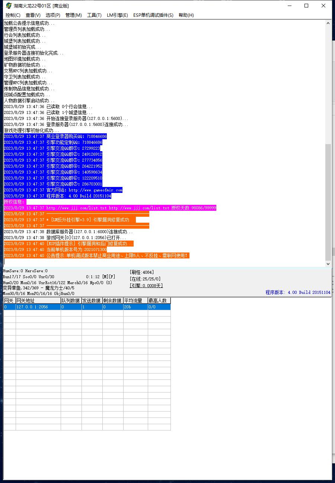Click the 平均流量 column header
The image size is (335, 483).
point(135,301)
